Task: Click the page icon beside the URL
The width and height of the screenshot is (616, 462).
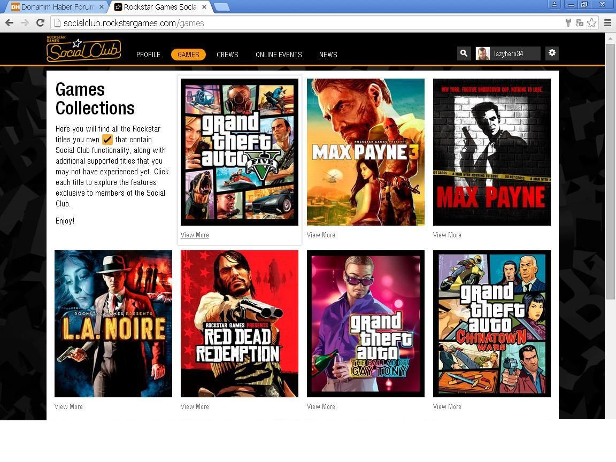Action: (57, 23)
